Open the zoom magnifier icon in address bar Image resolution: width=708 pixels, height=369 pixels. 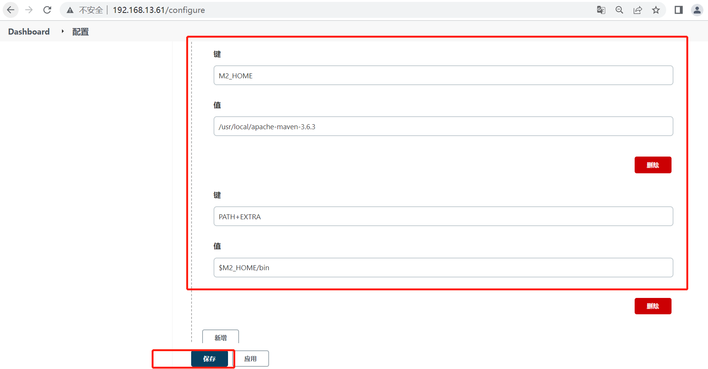point(619,10)
